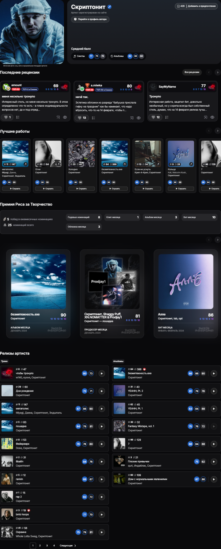The width and height of the screenshot is (221, 549).
Task: Open the Алле award cover thumbnail
Action: point(186,281)
